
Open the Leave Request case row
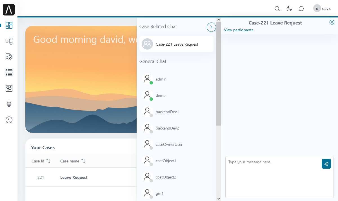[81, 177]
